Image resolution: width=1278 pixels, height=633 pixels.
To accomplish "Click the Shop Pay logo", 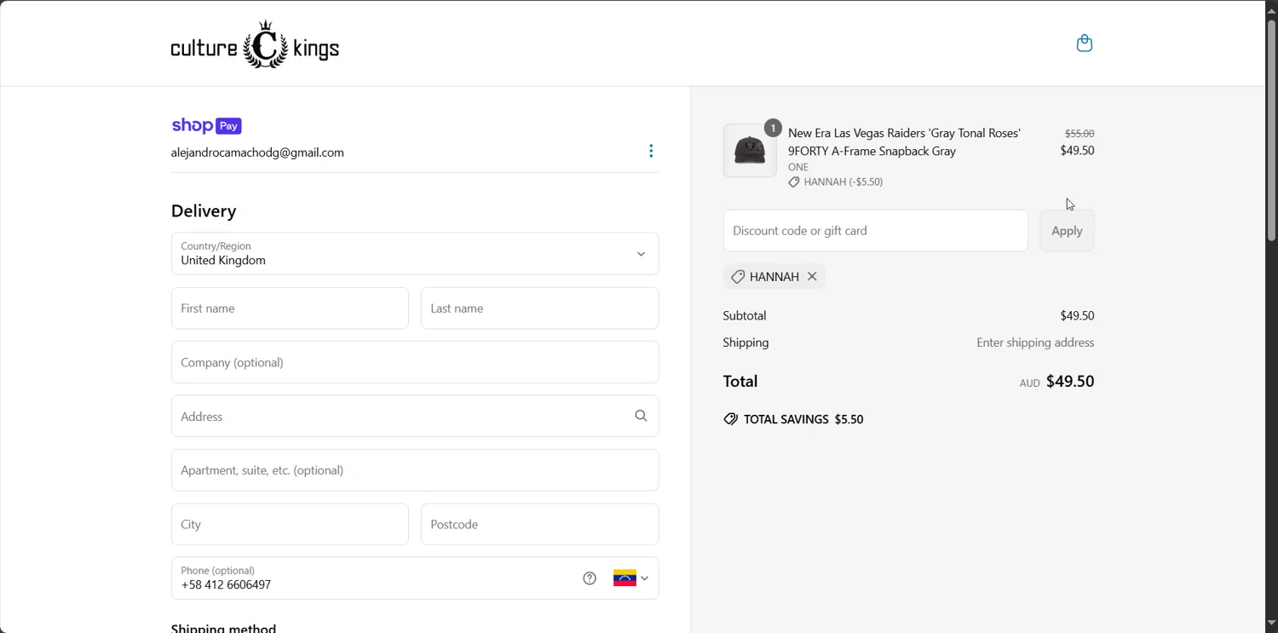I will [x=206, y=125].
